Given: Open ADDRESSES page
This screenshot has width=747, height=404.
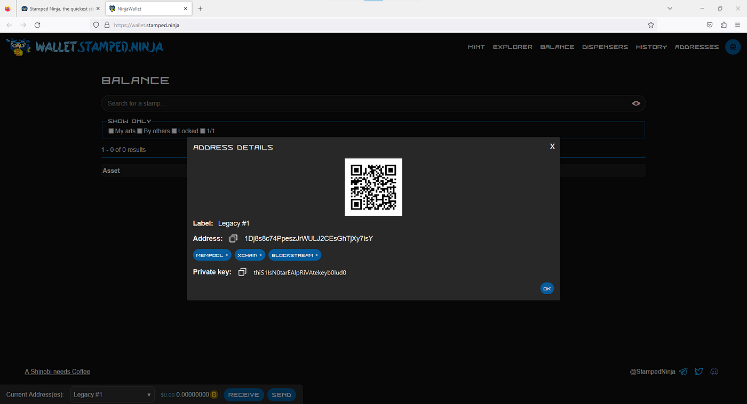Looking at the screenshot, I should [697, 47].
